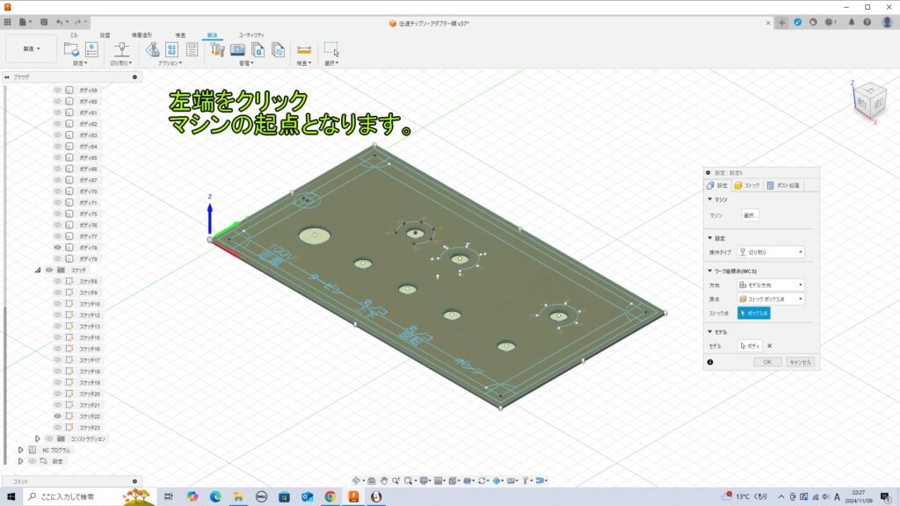The image size is (900, 506).
Task: Switch to the ストック tab in the dialog
Action: 747,185
